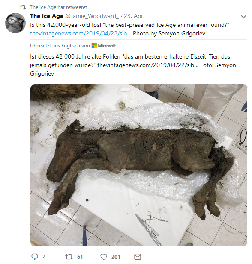Click the small retweeted indicator icon at top
Viewport: 252px width, 264px height.
coord(23,7)
